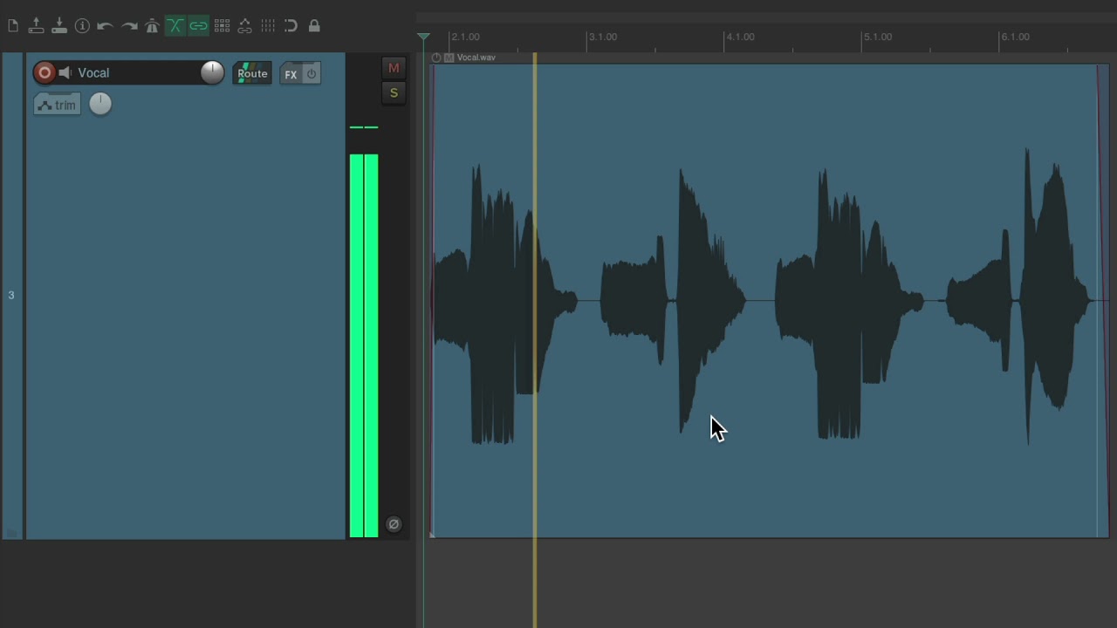Solo the Vocal track with S button
The height and width of the screenshot is (628, 1117).
(394, 92)
